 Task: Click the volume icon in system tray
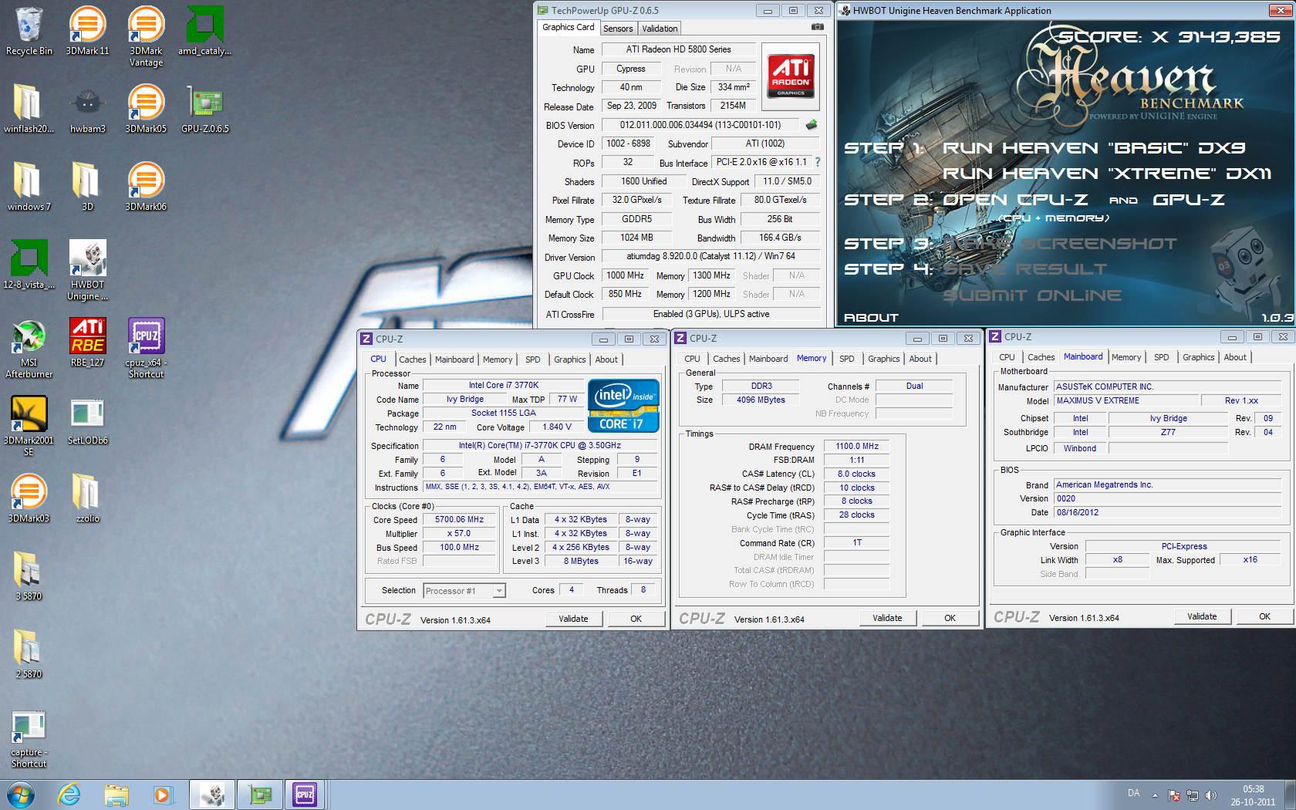tap(1210, 795)
